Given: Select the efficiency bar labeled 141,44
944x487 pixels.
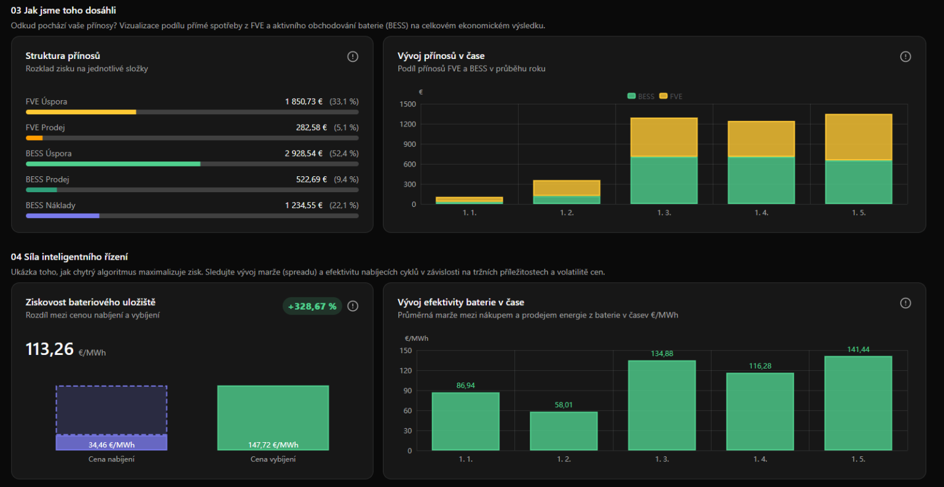Looking at the screenshot, I should [858, 403].
